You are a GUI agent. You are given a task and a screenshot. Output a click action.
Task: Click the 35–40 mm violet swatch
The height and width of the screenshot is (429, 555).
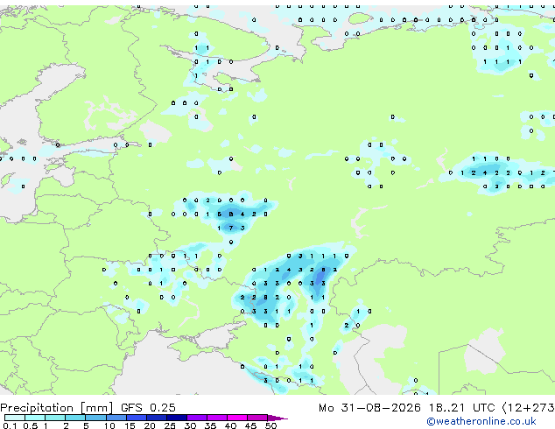click(216, 418)
